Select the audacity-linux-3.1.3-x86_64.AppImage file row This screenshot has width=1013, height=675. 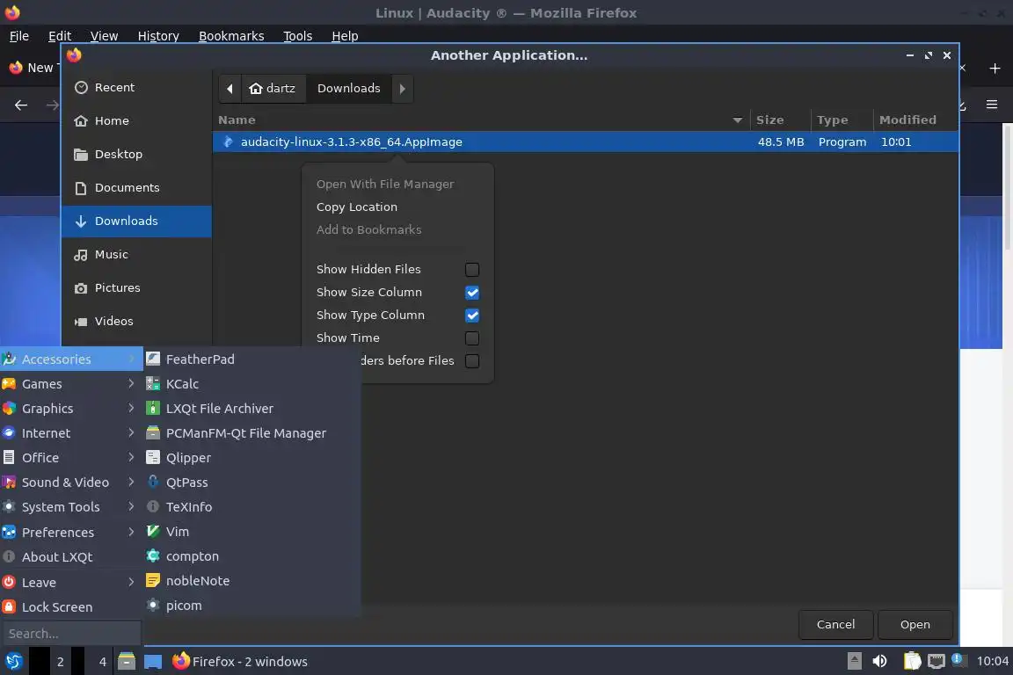point(585,142)
